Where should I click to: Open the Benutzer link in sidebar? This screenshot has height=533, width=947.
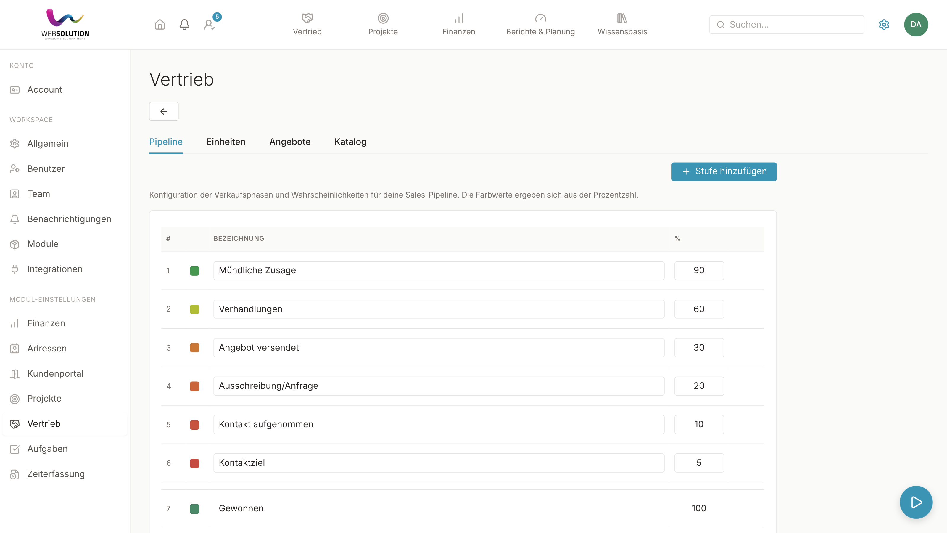pyautogui.click(x=46, y=168)
